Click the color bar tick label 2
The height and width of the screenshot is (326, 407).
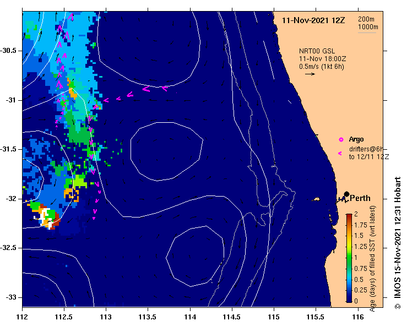356,214
